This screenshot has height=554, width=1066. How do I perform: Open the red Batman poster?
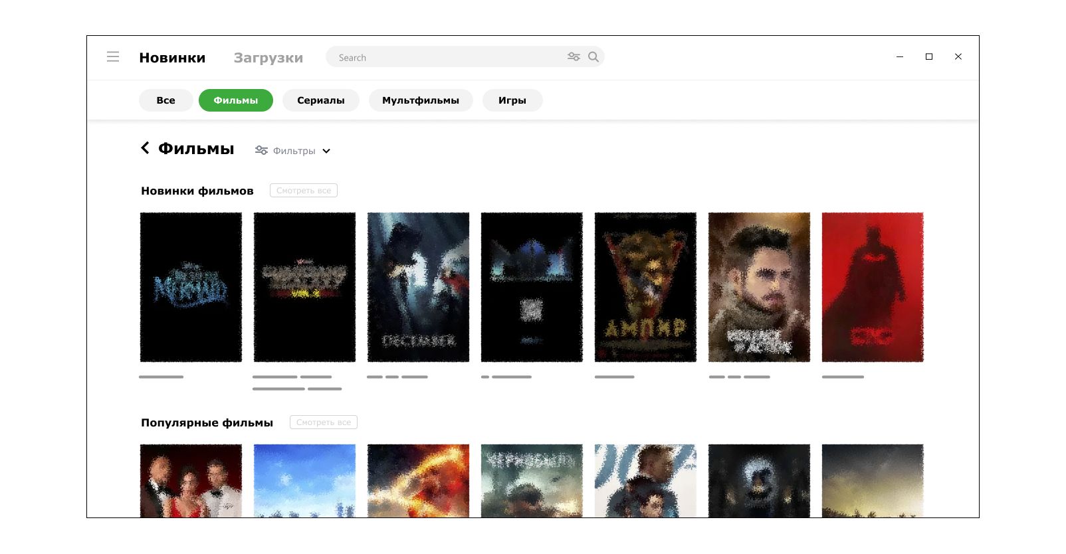pyautogui.click(x=873, y=287)
